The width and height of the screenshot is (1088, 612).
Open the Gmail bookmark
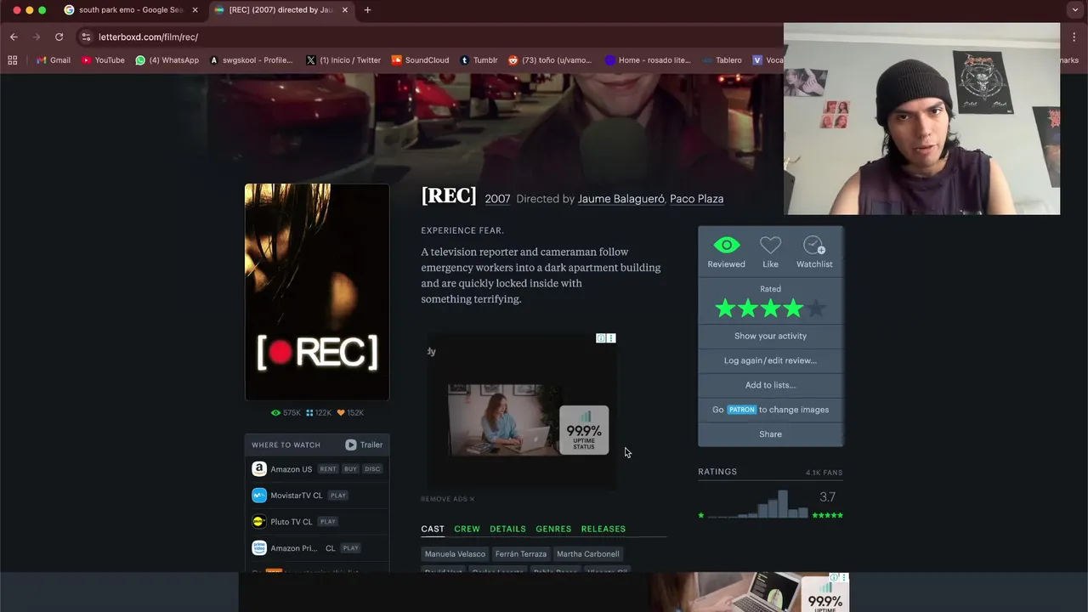[x=54, y=60]
